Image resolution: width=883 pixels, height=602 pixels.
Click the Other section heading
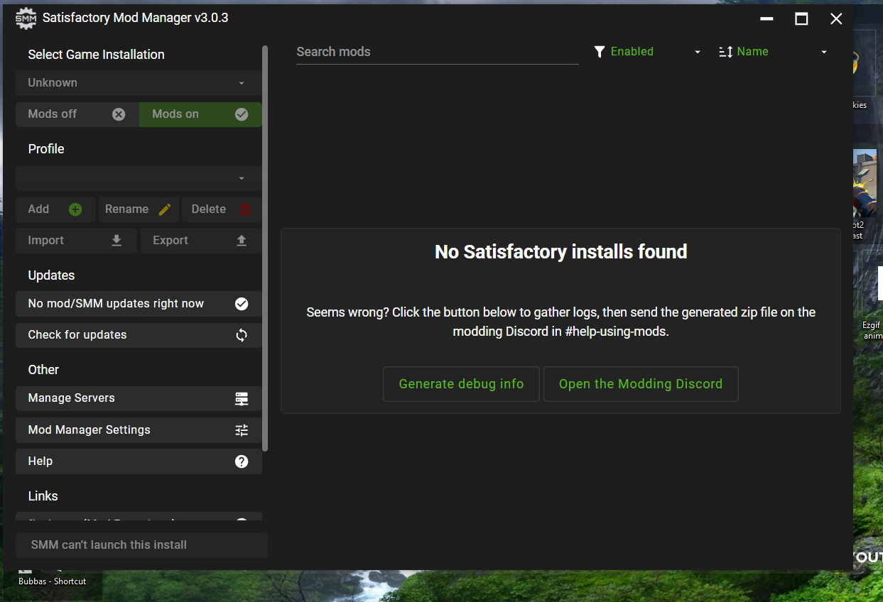(x=43, y=370)
